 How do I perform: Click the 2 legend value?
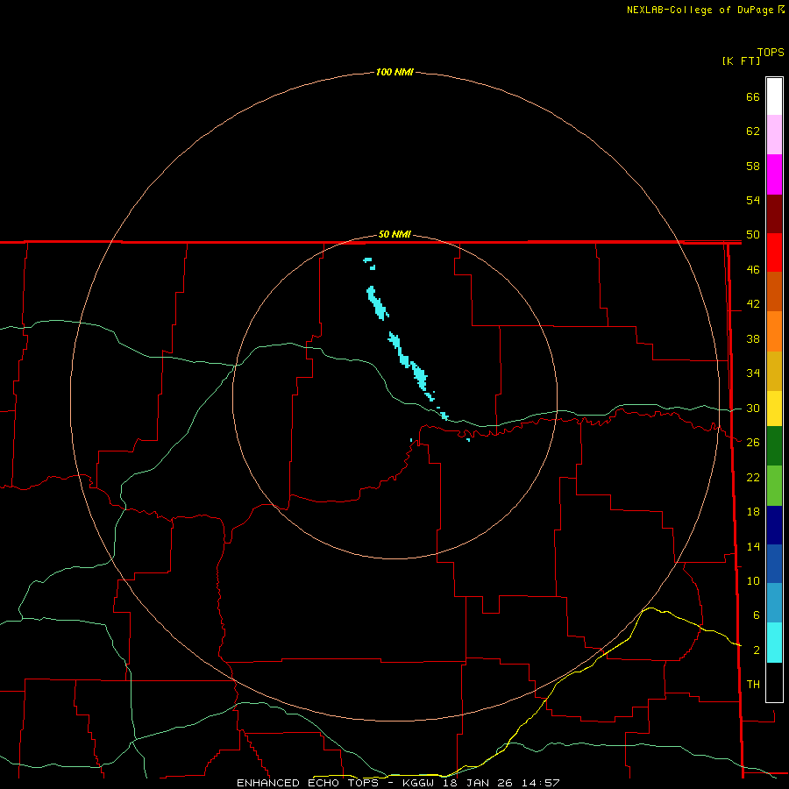(756, 650)
